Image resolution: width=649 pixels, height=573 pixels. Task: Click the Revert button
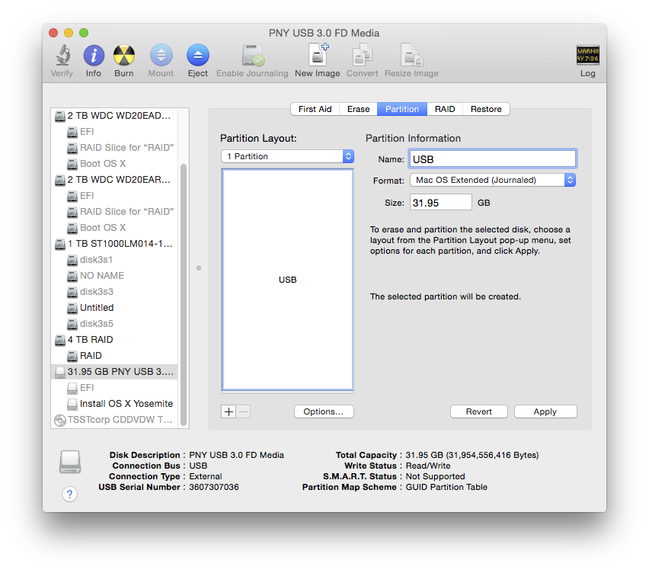479,411
